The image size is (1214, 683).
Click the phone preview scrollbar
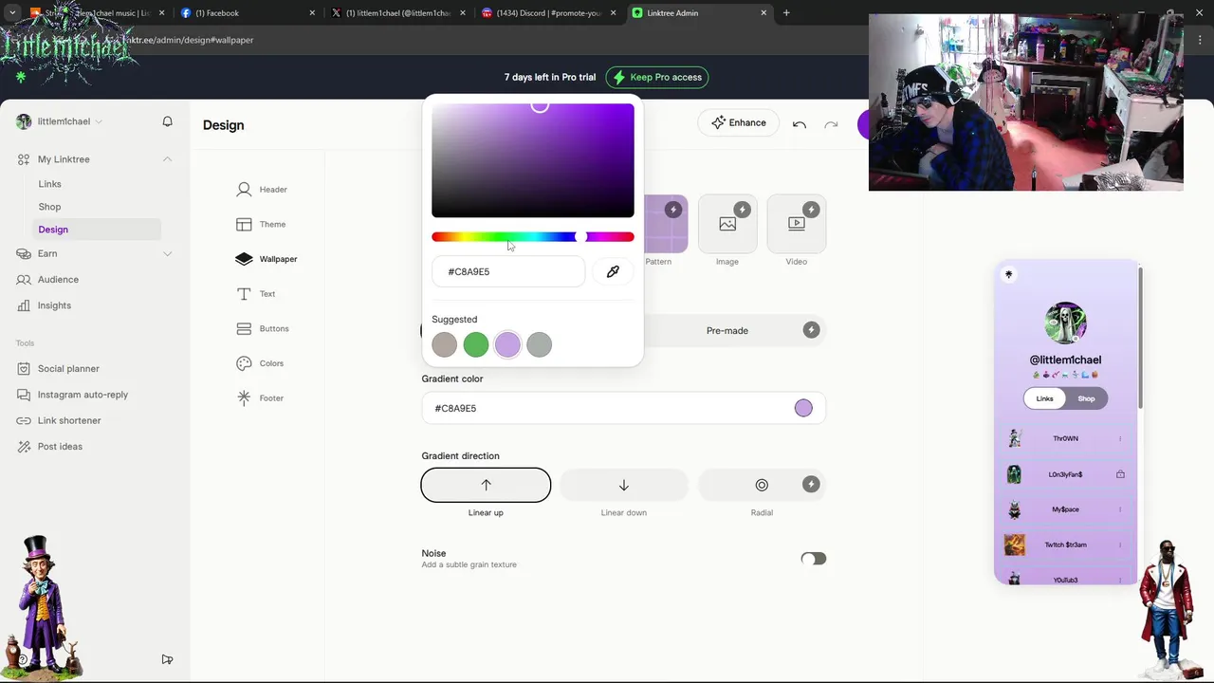(1140, 339)
